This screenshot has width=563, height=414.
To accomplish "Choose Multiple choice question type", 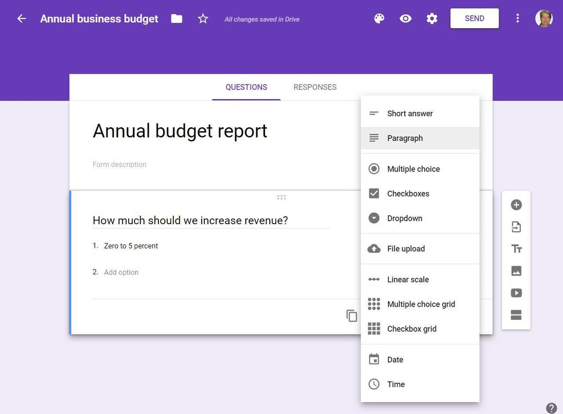I will [413, 169].
